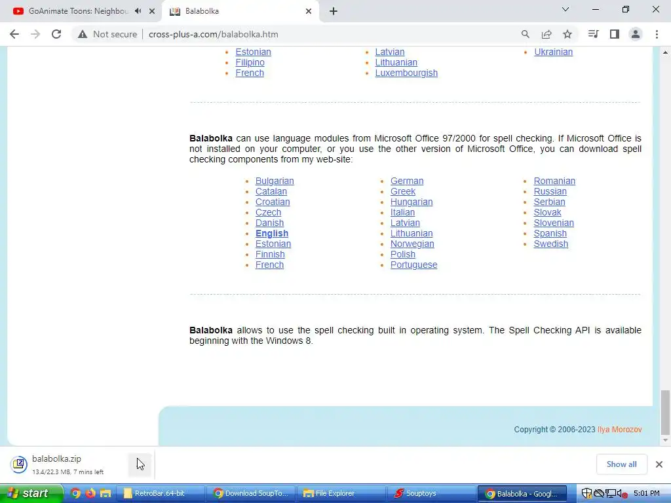Close the Balabolka tab
The image size is (671, 503).
pyautogui.click(x=309, y=11)
